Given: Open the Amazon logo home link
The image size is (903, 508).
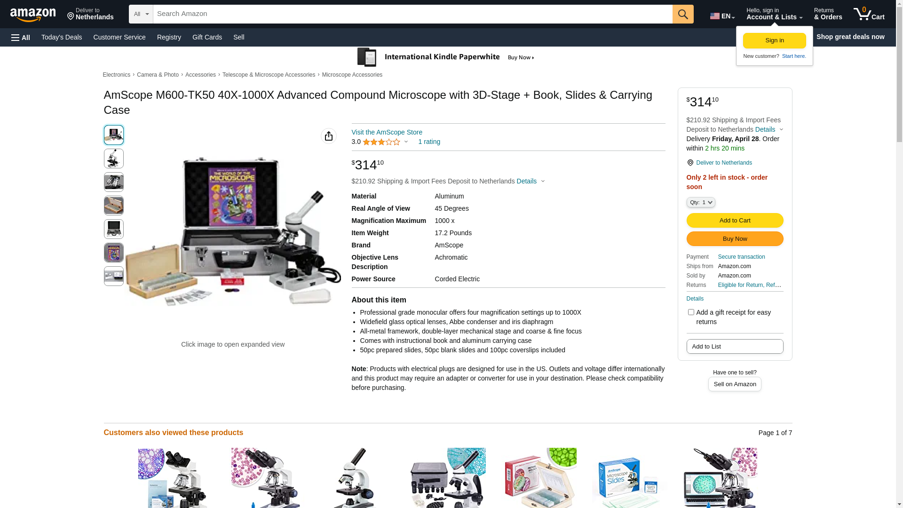Looking at the screenshot, I should pos(33,15).
